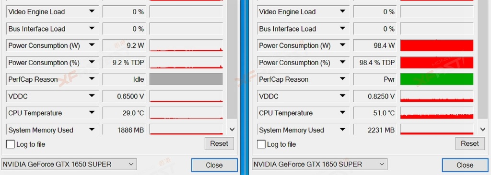This screenshot has height=175, width=491.
Task: Open PerfCap Reason dropdown arrow in right panel
Action: (342, 79)
